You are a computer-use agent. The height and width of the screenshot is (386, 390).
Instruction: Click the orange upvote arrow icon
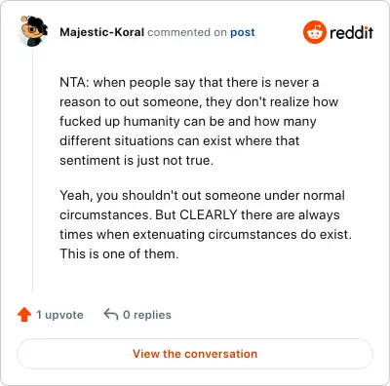pyautogui.click(x=24, y=315)
